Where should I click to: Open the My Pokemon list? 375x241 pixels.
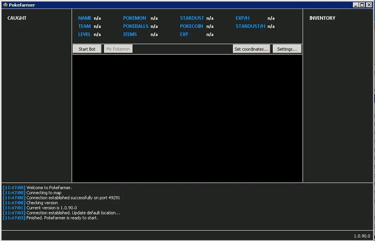point(118,49)
